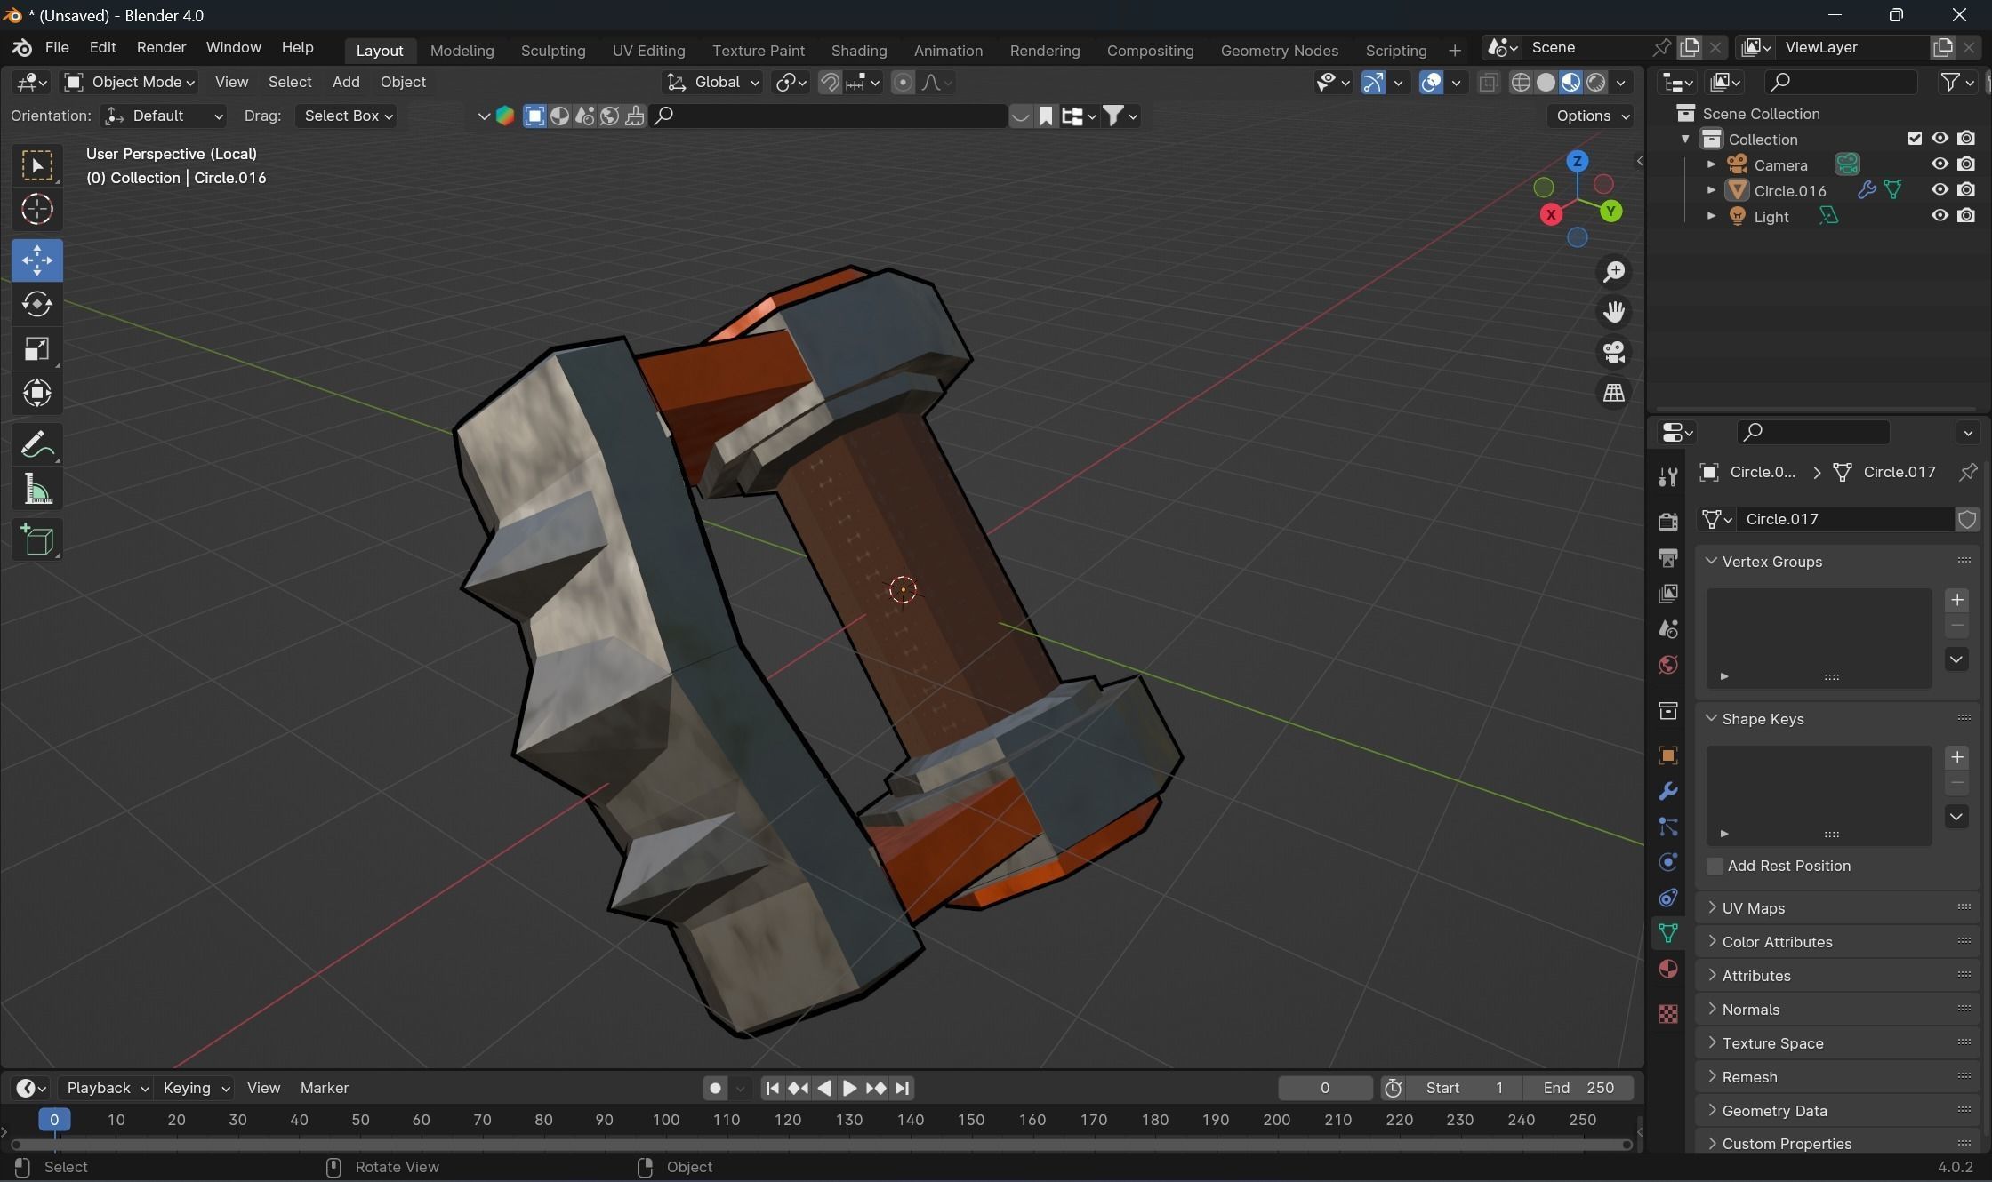Open the Keying popover in timeline
This screenshot has height=1182, width=1992.
point(196,1088)
